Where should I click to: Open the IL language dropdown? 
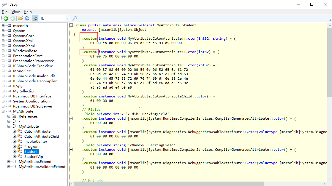[x=68, y=18]
